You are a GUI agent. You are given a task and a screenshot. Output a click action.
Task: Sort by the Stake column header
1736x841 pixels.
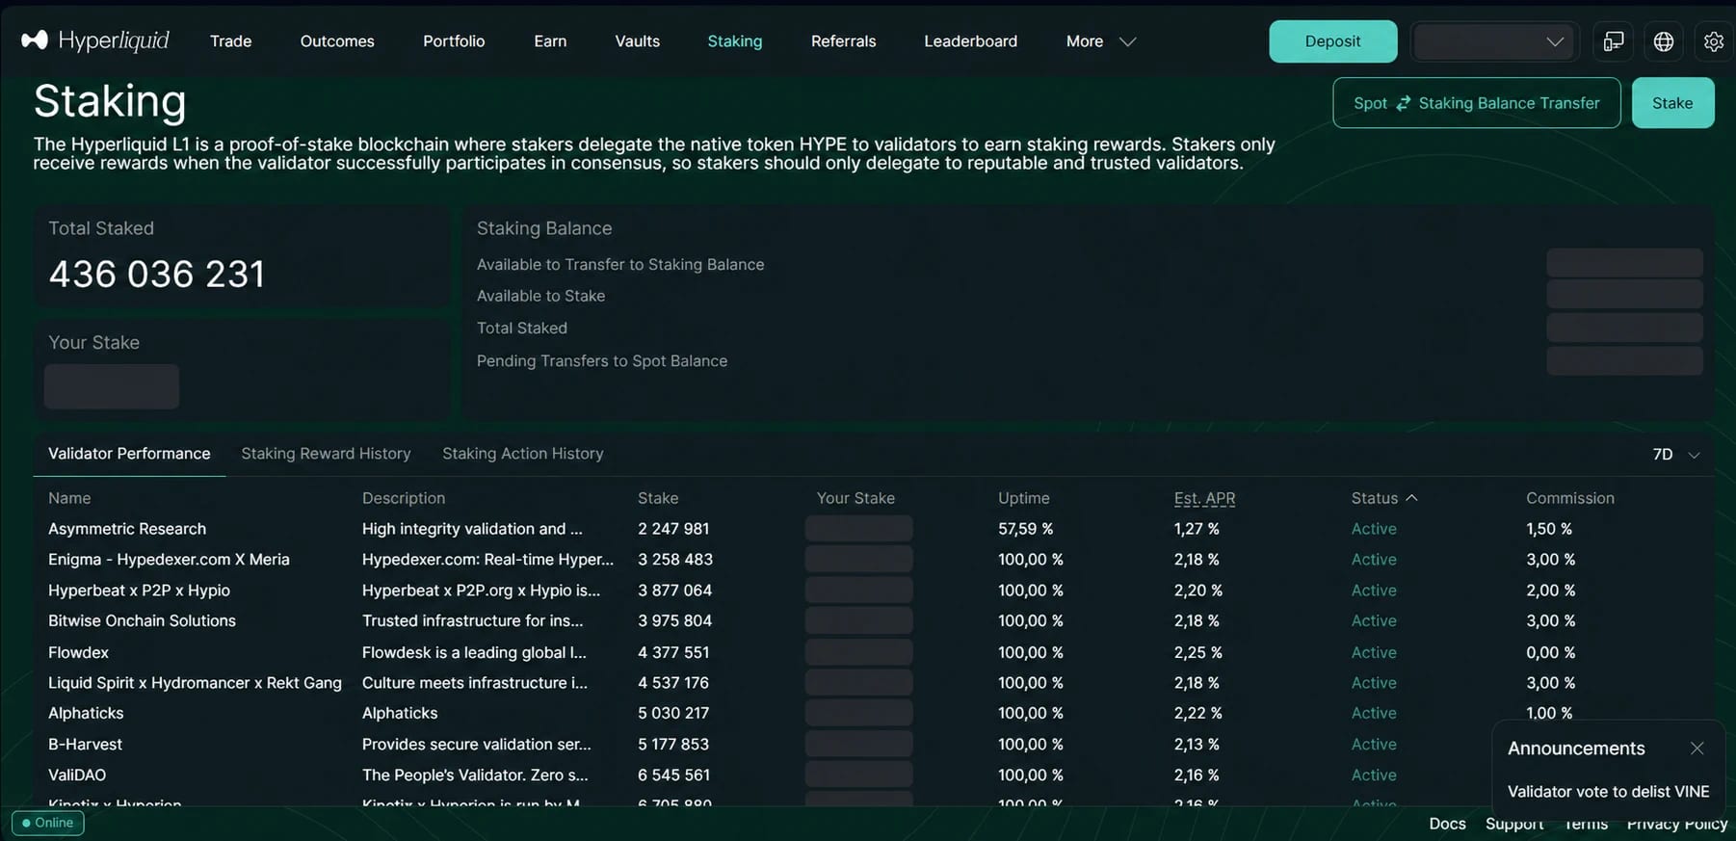[x=658, y=498]
